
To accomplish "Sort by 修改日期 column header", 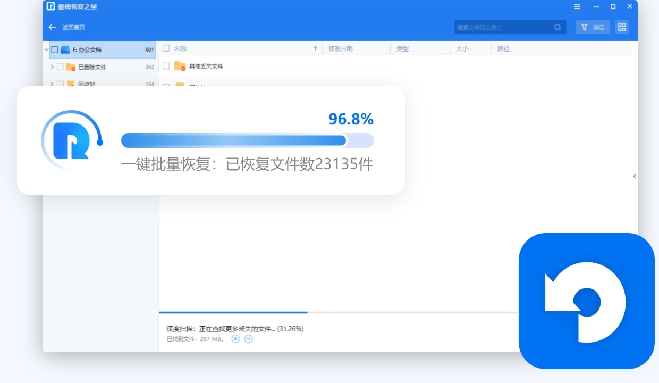I will pos(340,48).
